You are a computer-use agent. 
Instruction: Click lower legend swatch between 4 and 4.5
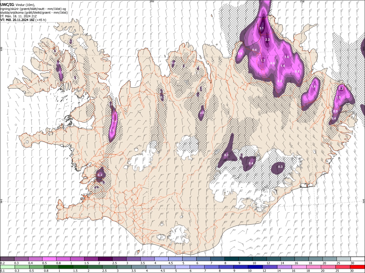point(153,267)
